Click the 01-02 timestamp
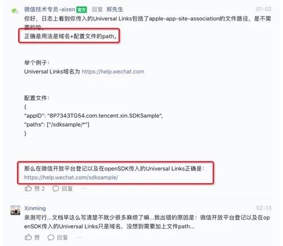The width and height of the screenshot is (283, 246). point(264,9)
